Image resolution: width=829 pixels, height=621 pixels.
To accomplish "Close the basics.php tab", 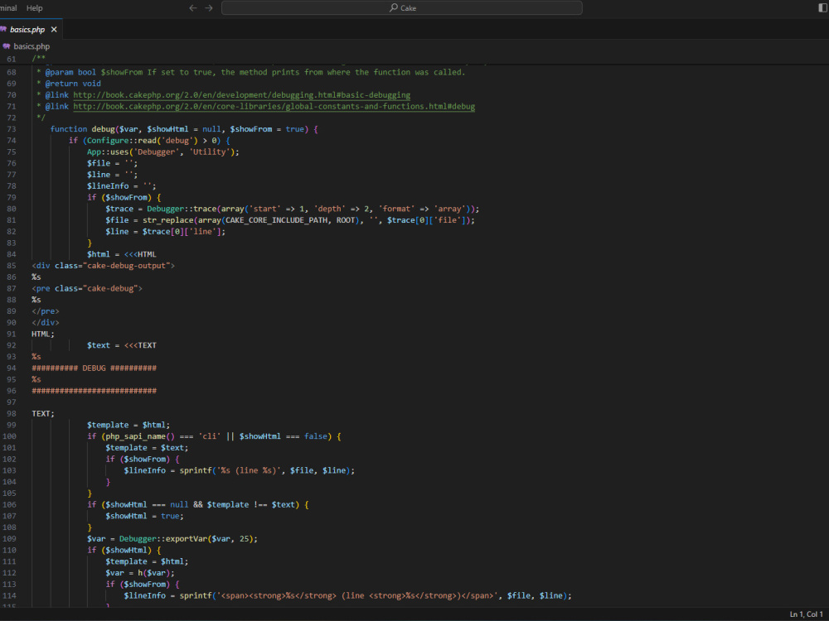I will point(54,30).
